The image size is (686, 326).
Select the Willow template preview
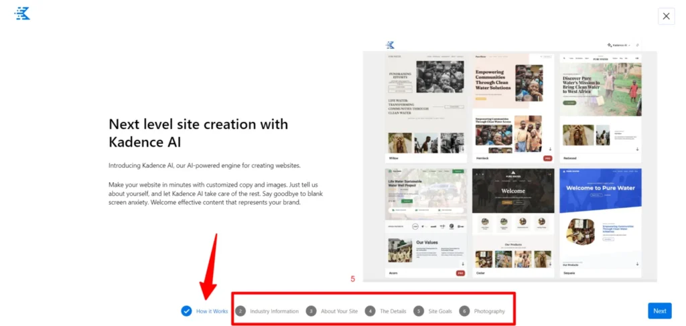(426, 108)
